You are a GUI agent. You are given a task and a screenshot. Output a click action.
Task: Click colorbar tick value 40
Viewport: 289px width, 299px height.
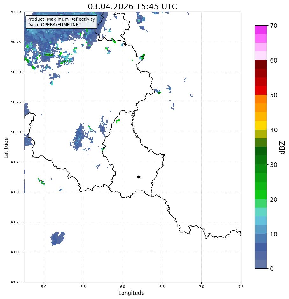[273, 130]
